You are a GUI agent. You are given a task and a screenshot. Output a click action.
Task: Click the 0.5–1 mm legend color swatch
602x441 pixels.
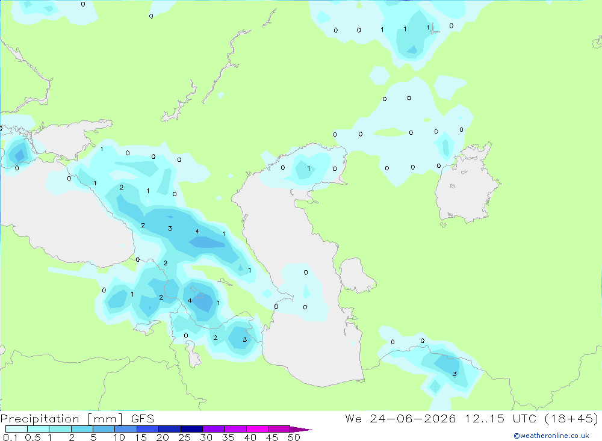[x=39, y=429]
